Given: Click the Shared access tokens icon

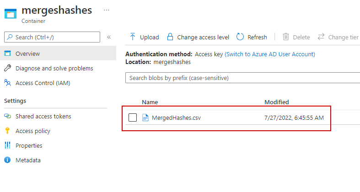Looking at the screenshot, I should click(x=7, y=117).
